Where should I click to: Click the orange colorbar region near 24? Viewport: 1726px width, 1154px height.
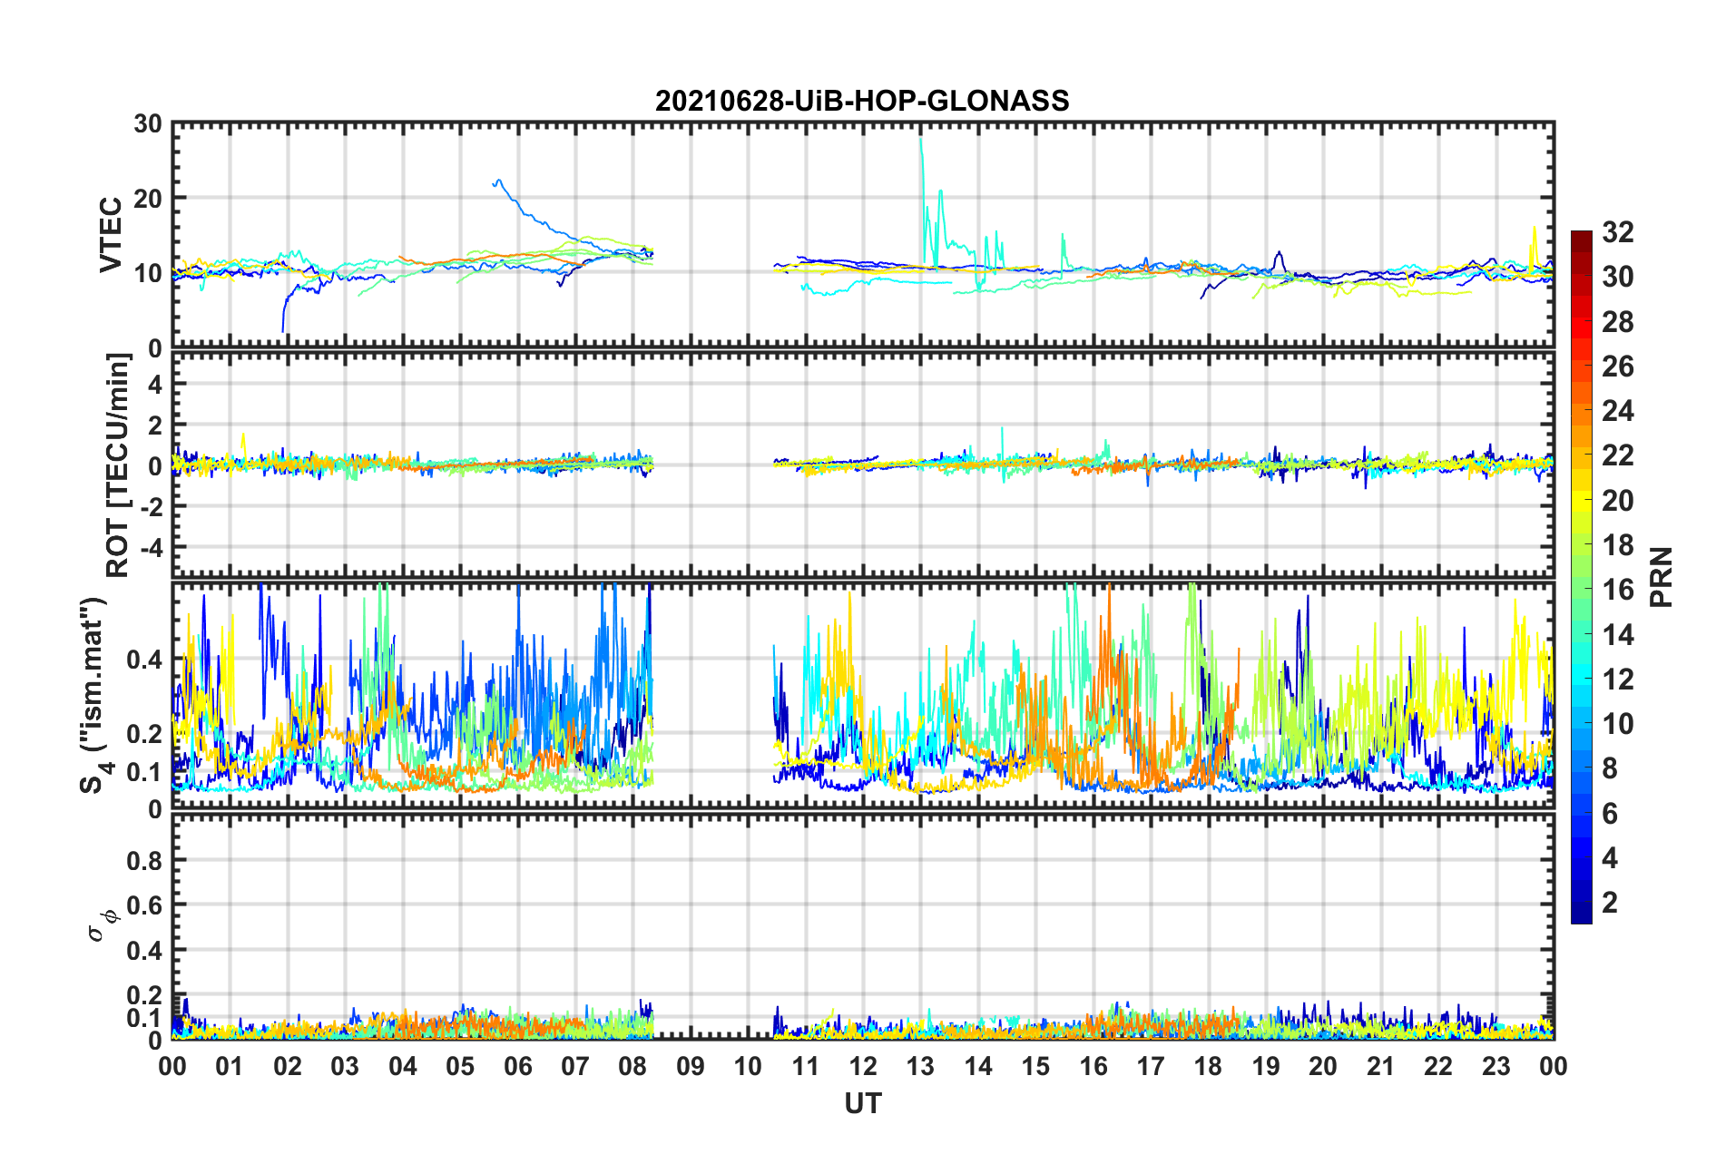coord(1582,411)
